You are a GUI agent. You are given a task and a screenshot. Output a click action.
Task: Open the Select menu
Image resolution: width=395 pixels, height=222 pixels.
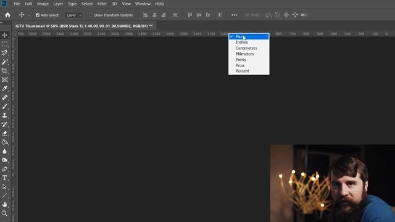point(87,4)
